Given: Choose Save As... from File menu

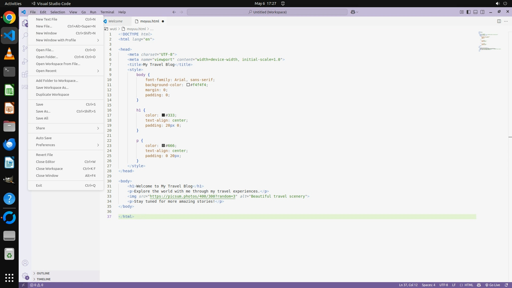Looking at the screenshot, I should pos(43,111).
